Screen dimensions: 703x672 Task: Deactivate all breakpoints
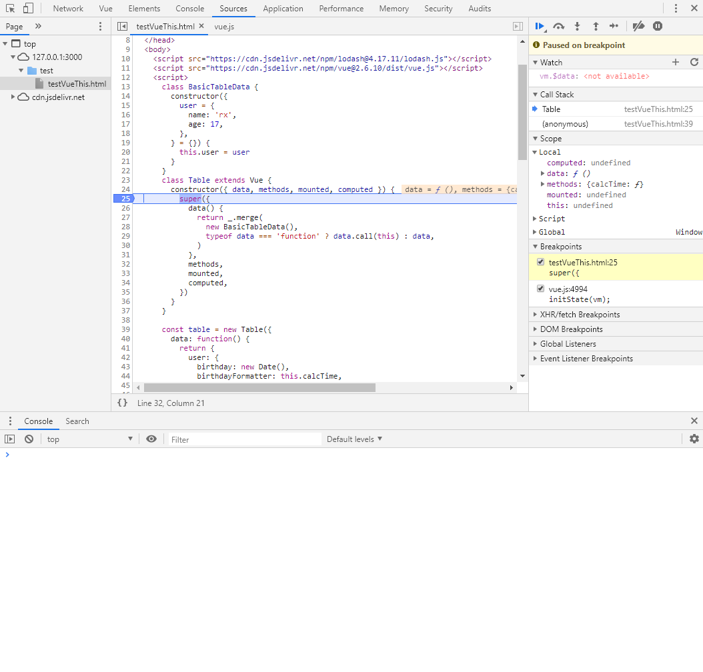coord(638,27)
